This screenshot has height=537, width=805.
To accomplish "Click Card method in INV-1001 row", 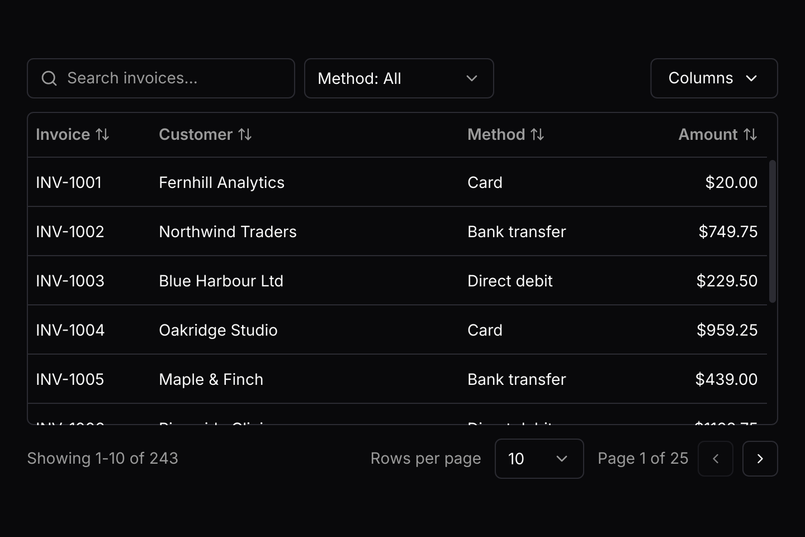I will point(485,182).
